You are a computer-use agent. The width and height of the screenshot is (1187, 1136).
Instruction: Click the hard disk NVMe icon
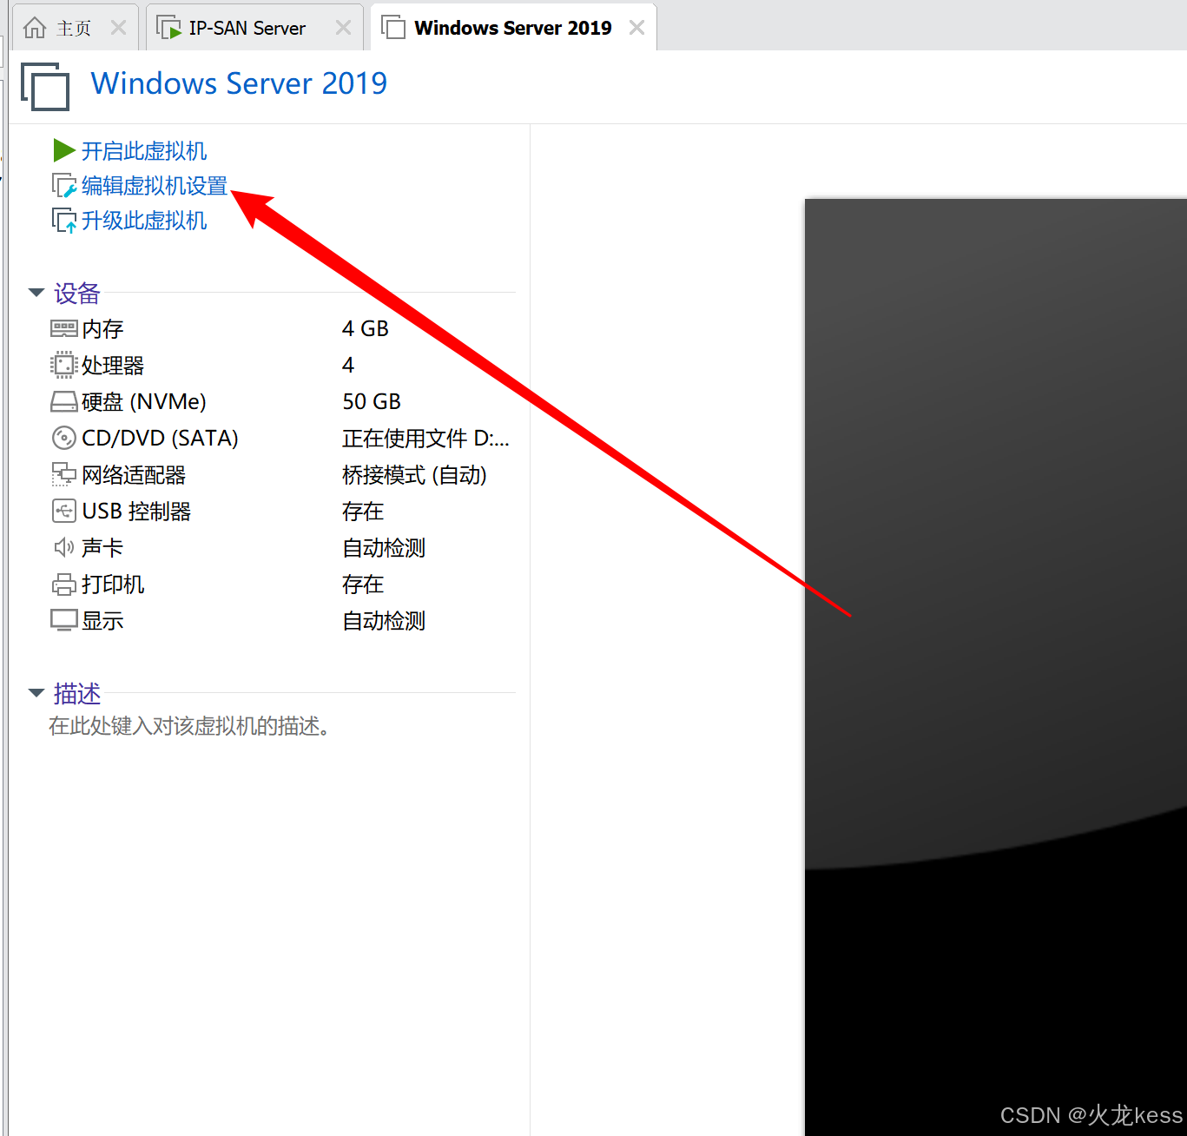tap(64, 401)
